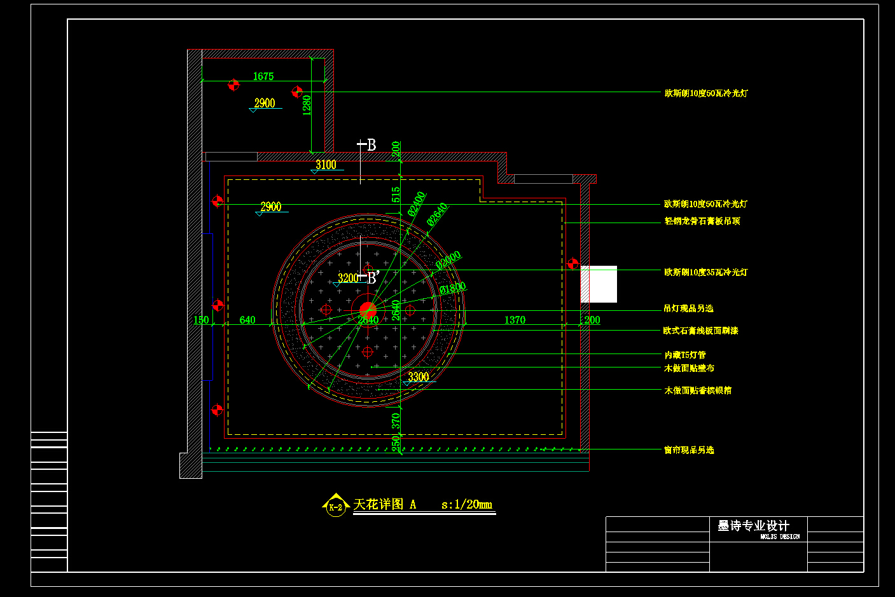Screen dimensions: 895x597
Task: Click the 2900 elevation marker in upper room
Action: [264, 104]
